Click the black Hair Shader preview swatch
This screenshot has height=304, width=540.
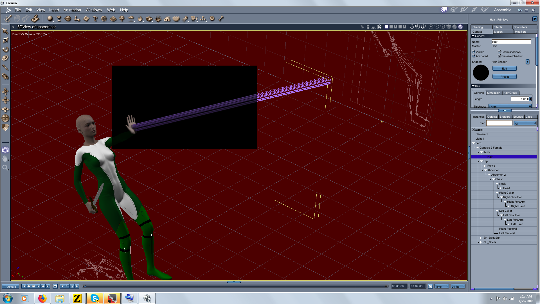point(481,73)
